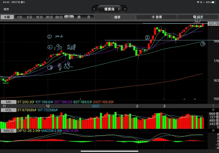219x153 pixels.
Task: Tap the 163 price axis label
Action: pos(216,80)
